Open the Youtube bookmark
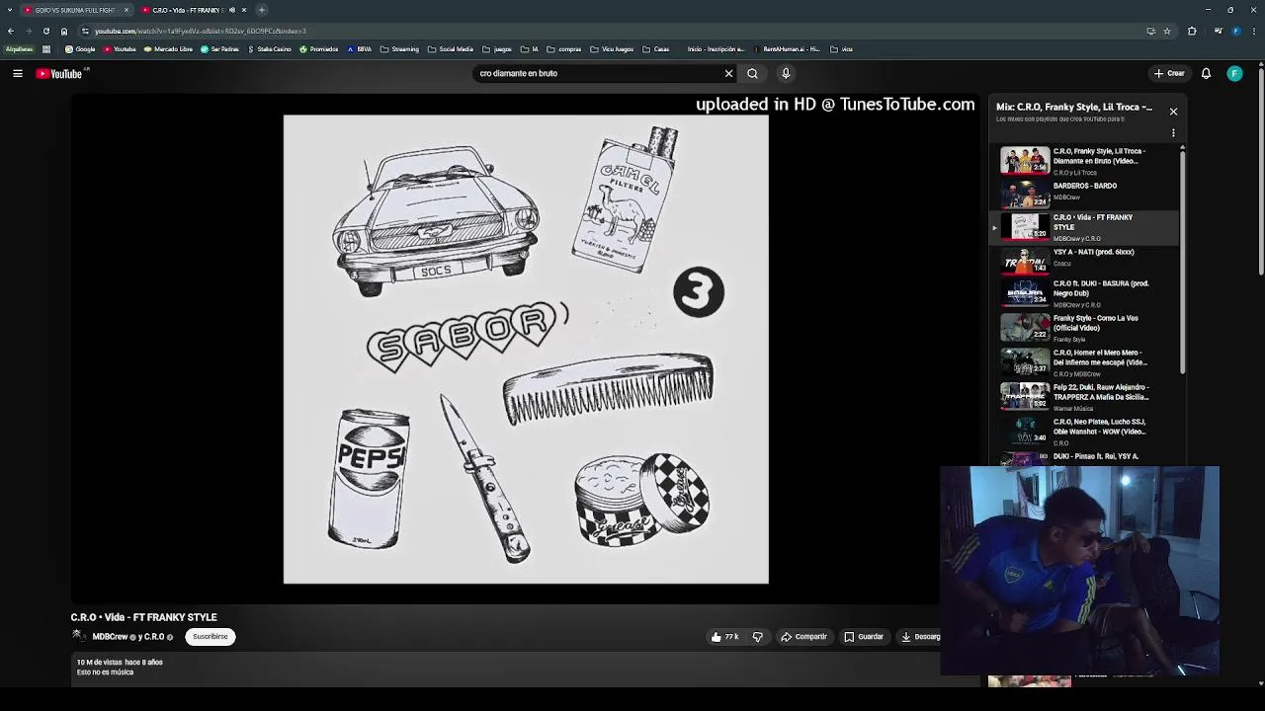This screenshot has height=711, width=1265. click(120, 49)
